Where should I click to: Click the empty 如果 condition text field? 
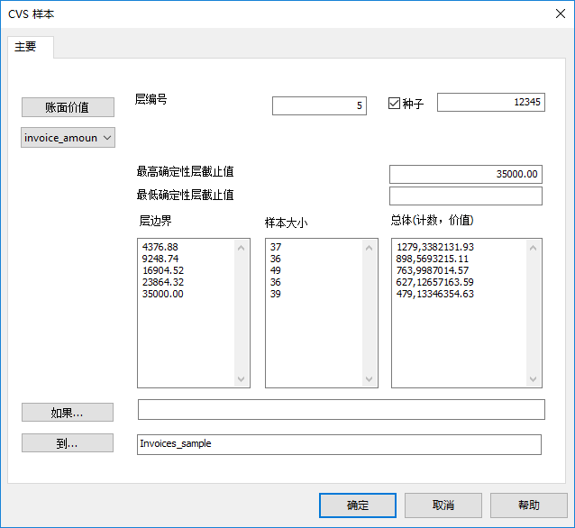click(341, 410)
